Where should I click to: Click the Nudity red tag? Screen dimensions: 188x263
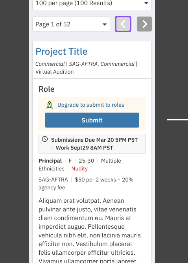(x=79, y=169)
